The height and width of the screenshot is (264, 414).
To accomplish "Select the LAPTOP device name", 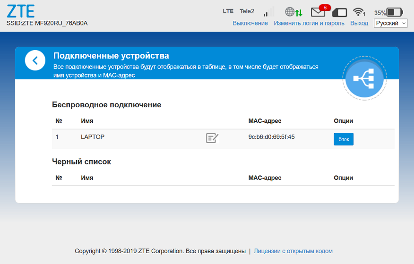I will coord(93,137).
